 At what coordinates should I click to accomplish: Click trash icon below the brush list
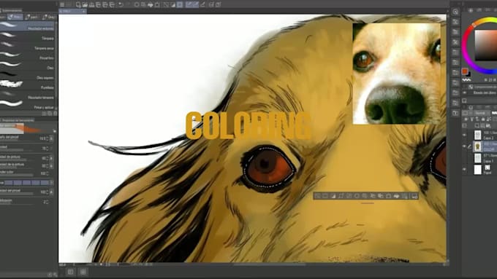pos(55,114)
